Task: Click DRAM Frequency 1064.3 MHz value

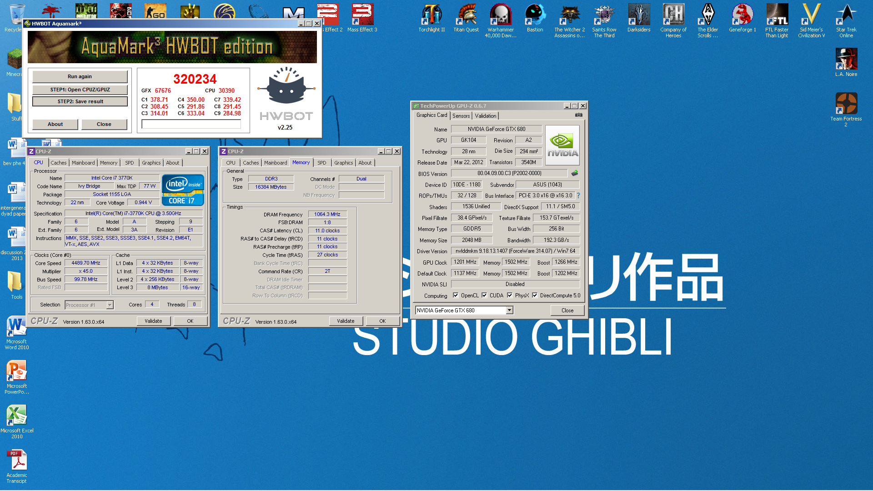Action: (327, 214)
